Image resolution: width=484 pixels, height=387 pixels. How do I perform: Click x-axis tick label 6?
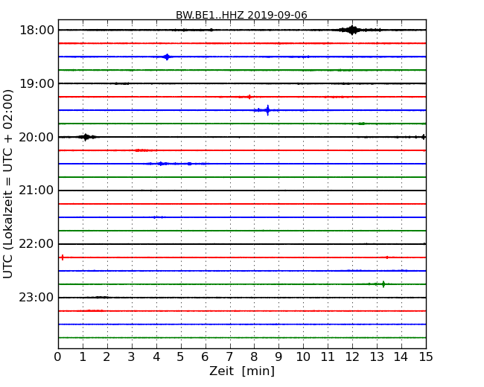[205, 356]
